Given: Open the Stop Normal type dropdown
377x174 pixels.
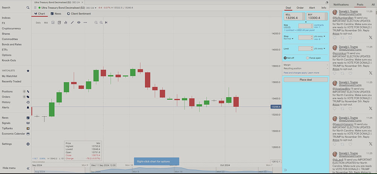Looking at the screenshot, I should coord(288,39).
